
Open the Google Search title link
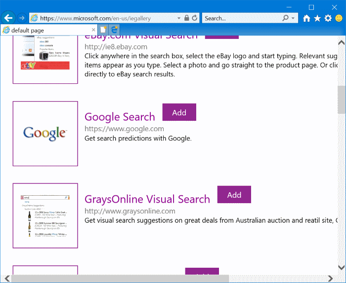pos(120,117)
